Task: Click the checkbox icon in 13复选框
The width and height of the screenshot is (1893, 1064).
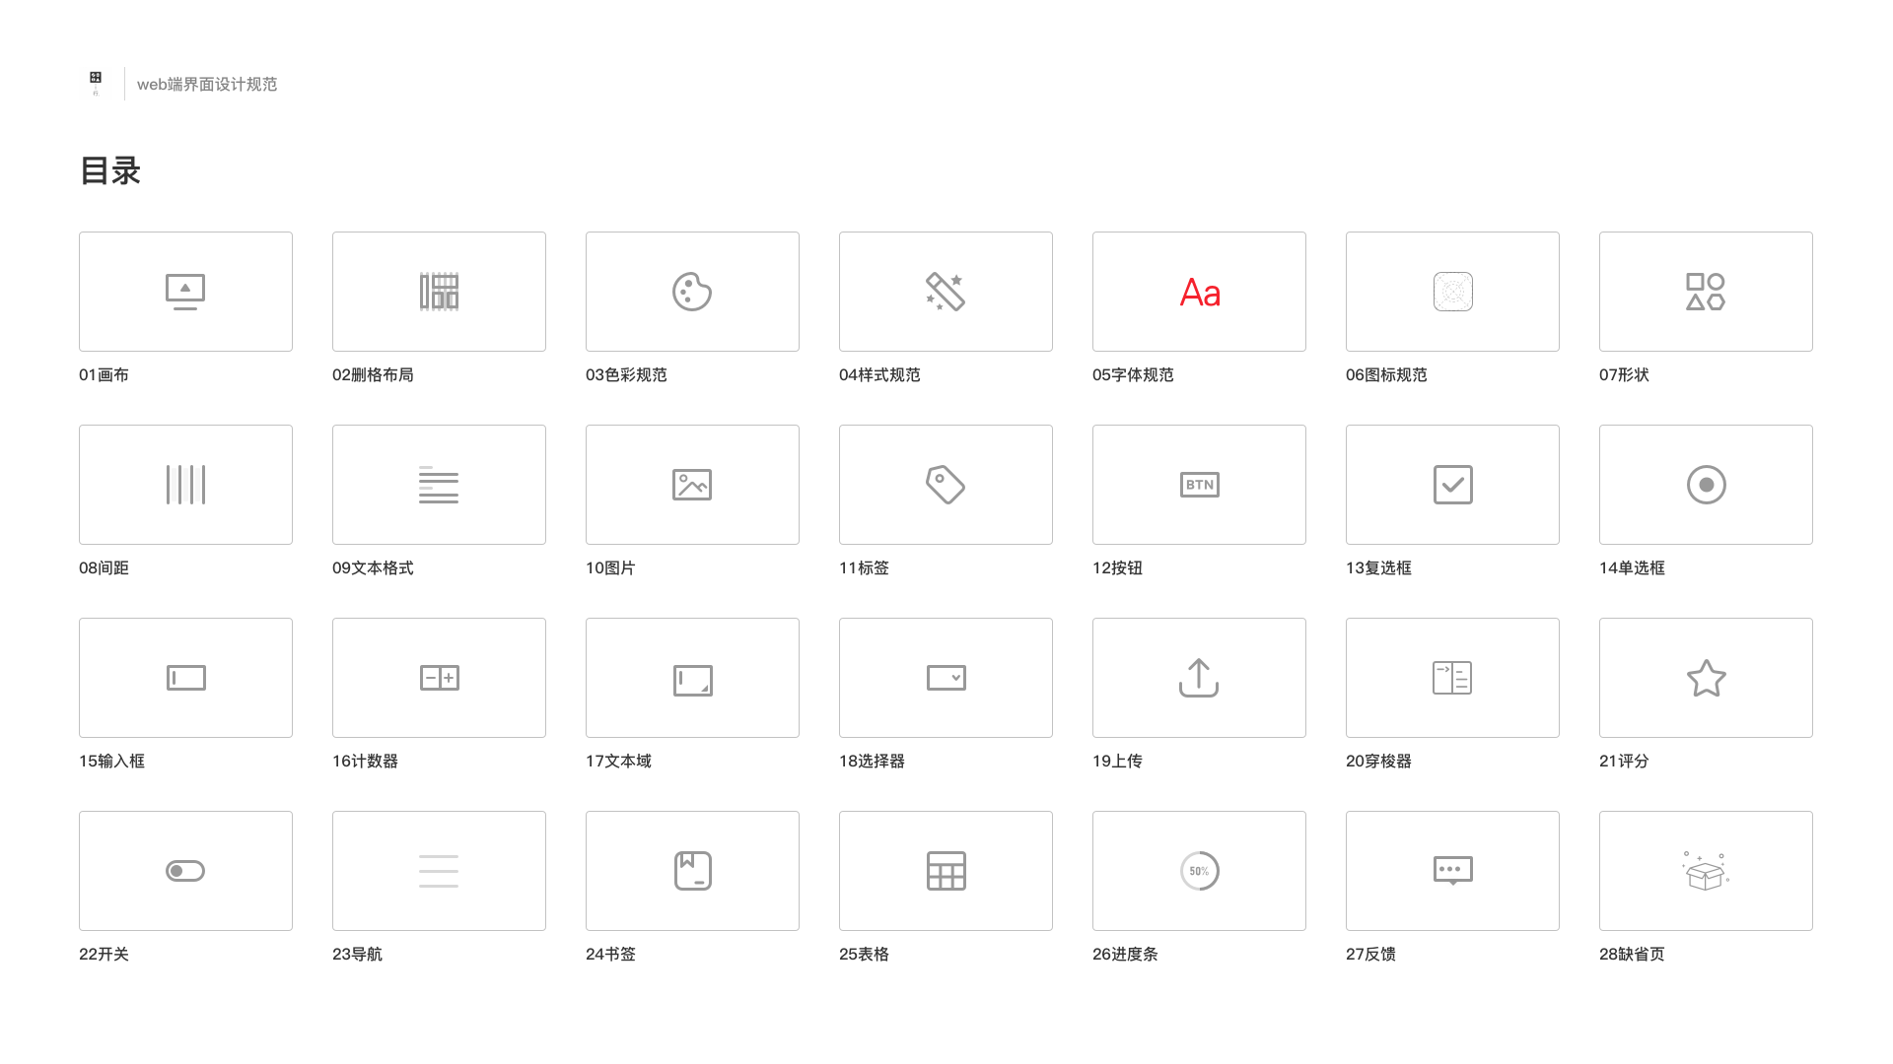Action: tap(1452, 485)
